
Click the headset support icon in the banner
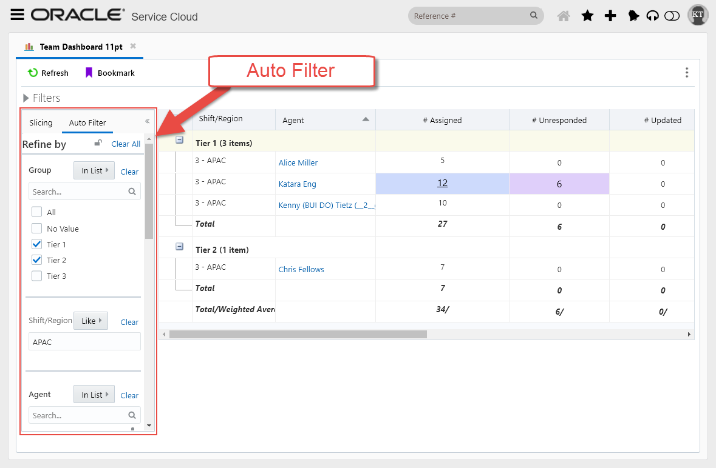click(x=652, y=15)
